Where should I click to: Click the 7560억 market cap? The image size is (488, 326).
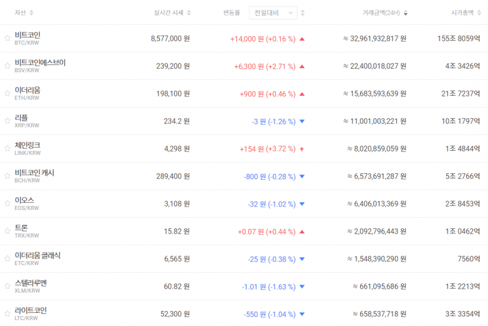(469, 258)
